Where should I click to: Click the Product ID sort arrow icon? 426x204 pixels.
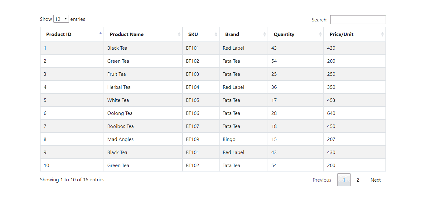[100, 33]
